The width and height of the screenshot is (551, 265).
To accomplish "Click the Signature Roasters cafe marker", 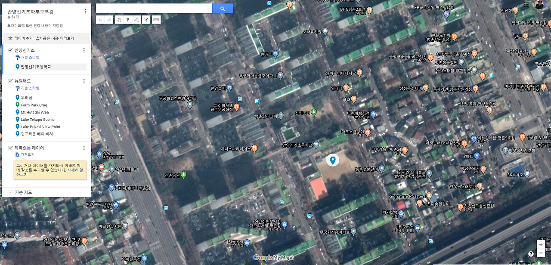I will (429, 196).
